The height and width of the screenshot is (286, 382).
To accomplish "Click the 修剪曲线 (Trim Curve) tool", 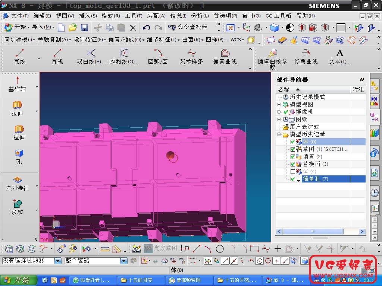I will click(306, 53).
